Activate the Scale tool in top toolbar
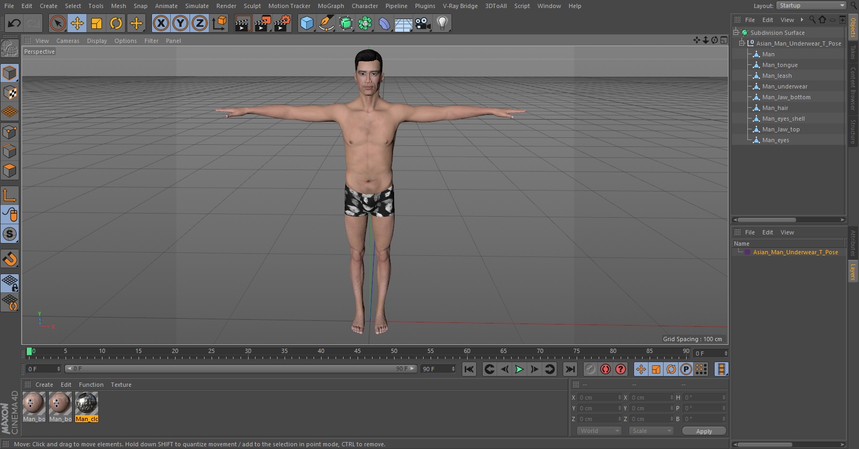 97,23
